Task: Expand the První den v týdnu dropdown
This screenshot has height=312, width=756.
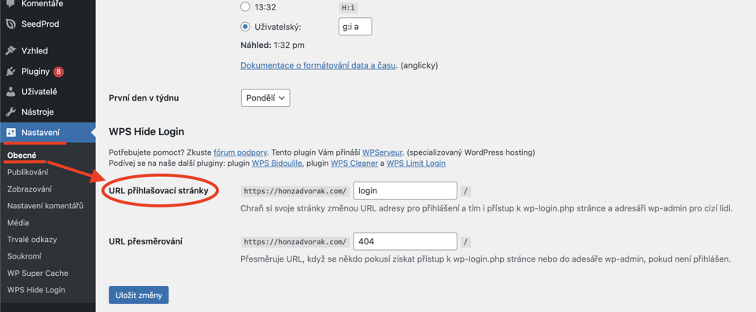Action: 265,97
